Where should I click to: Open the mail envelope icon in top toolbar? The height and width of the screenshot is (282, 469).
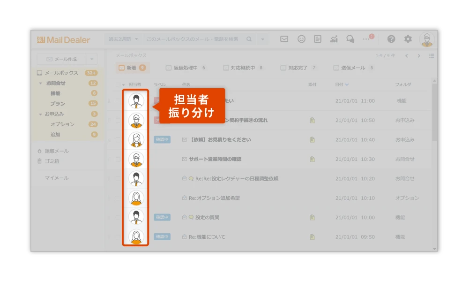coord(284,39)
